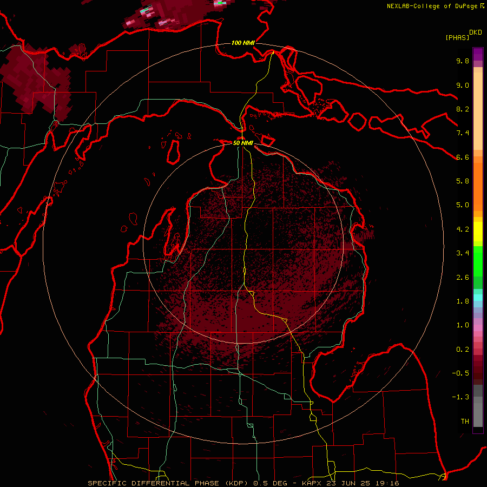Click the 50 NMI range ring label

click(x=243, y=143)
